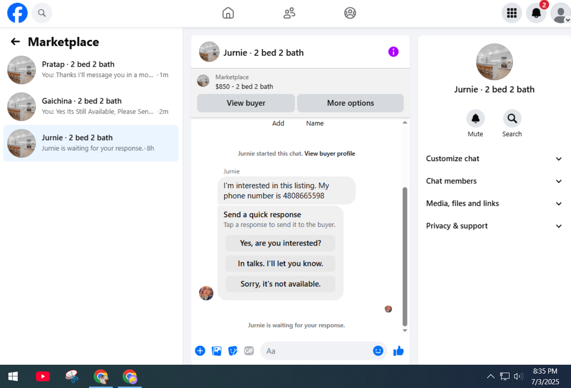This screenshot has height=388, width=571.
Task: Open network status tray icon
Action: [x=505, y=376]
